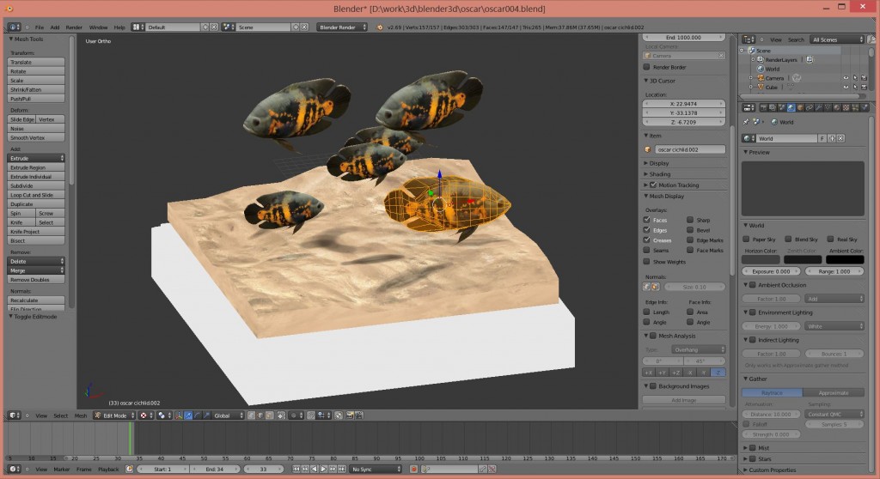Open the Edit Mode dropdown
The width and height of the screenshot is (880, 479).
click(x=114, y=415)
